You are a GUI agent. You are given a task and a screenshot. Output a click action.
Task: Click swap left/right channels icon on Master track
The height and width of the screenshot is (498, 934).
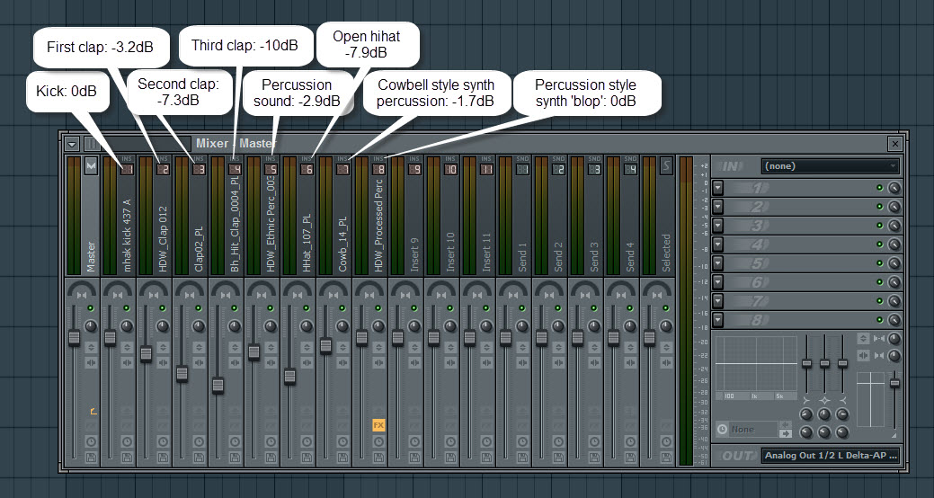coord(91,362)
